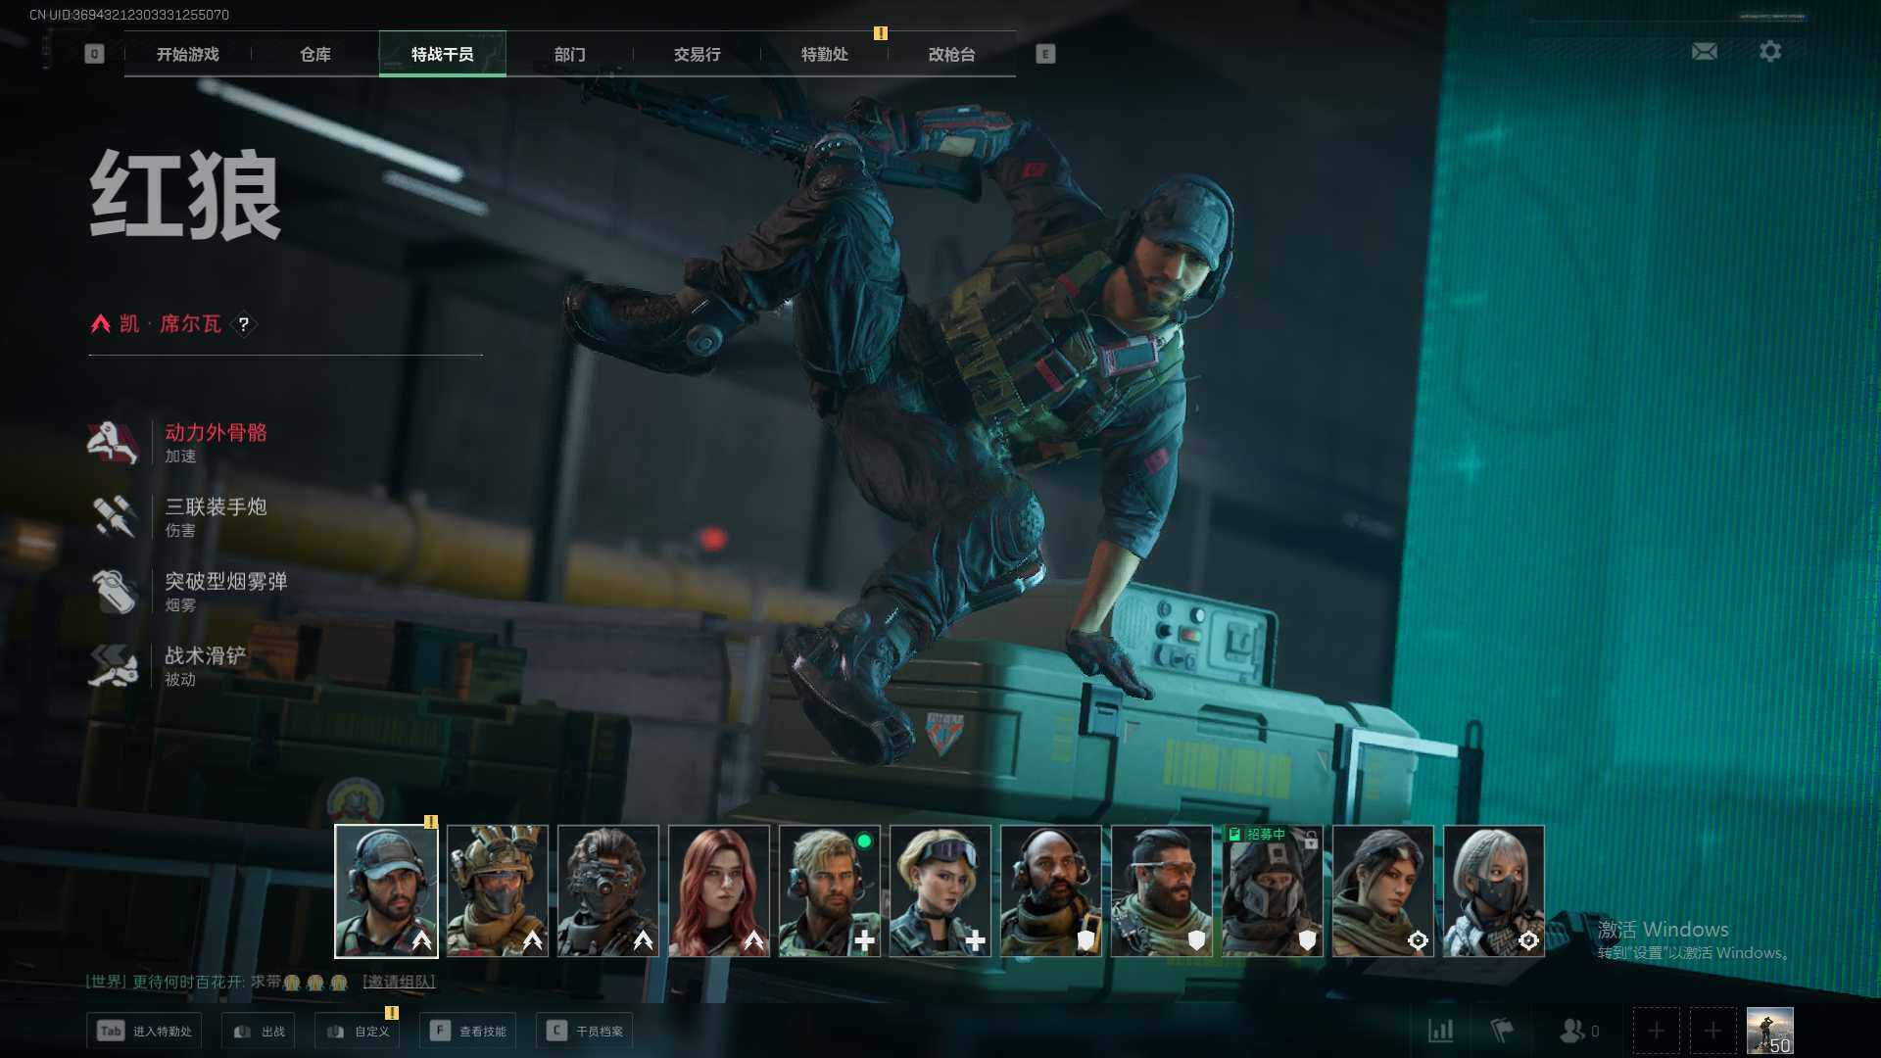This screenshot has height=1058, width=1881.
Task: Click the flag icon in bottom bar
Action: [x=1502, y=1031]
